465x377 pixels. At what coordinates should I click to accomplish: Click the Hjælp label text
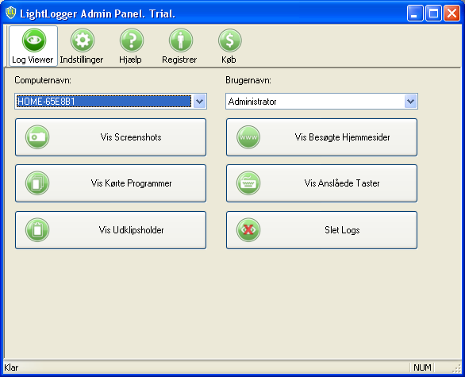(x=130, y=60)
